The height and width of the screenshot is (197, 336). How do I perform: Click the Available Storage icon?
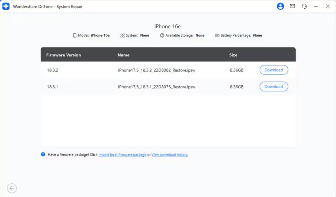tap(162, 35)
